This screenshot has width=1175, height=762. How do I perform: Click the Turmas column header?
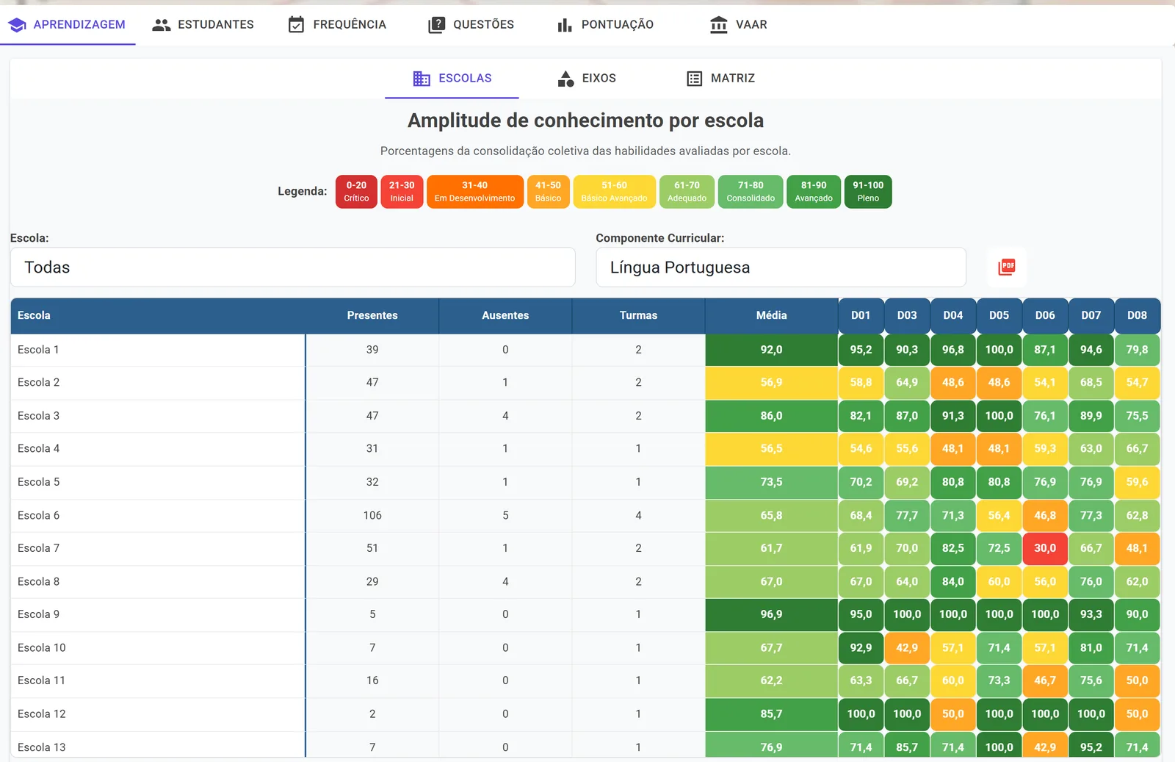638,315
